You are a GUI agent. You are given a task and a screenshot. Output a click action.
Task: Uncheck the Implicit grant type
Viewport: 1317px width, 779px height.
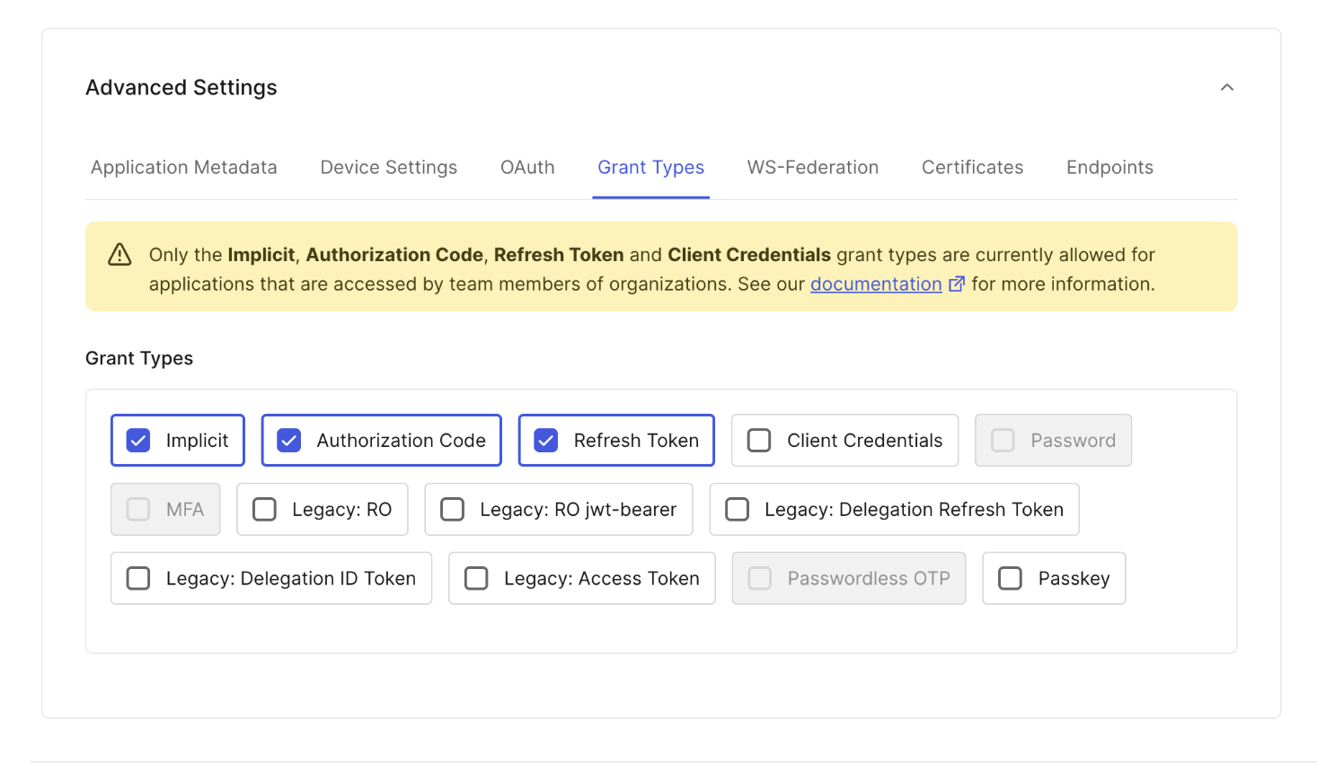point(137,440)
